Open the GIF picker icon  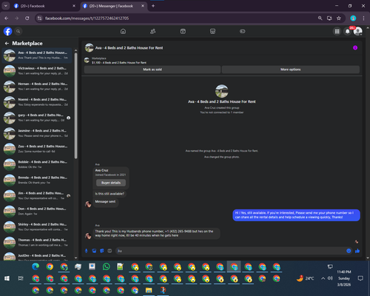[x=110, y=251]
